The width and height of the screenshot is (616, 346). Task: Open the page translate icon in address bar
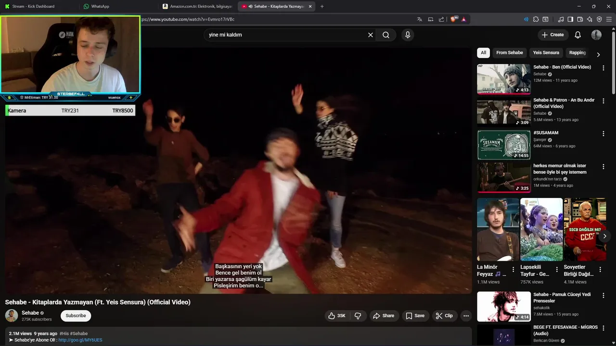tap(420, 19)
